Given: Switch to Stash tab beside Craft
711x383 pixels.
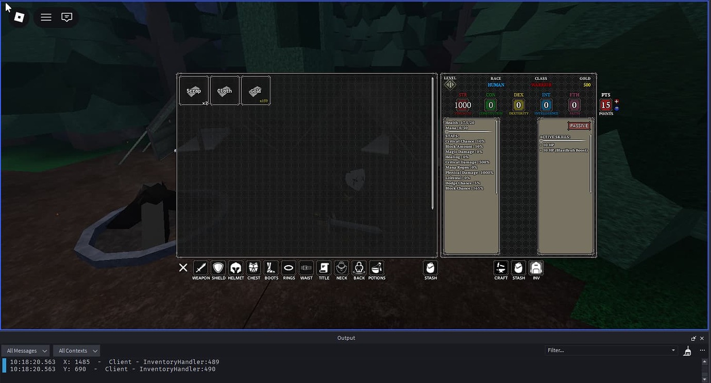Looking at the screenshot, I should click(518, 268).
